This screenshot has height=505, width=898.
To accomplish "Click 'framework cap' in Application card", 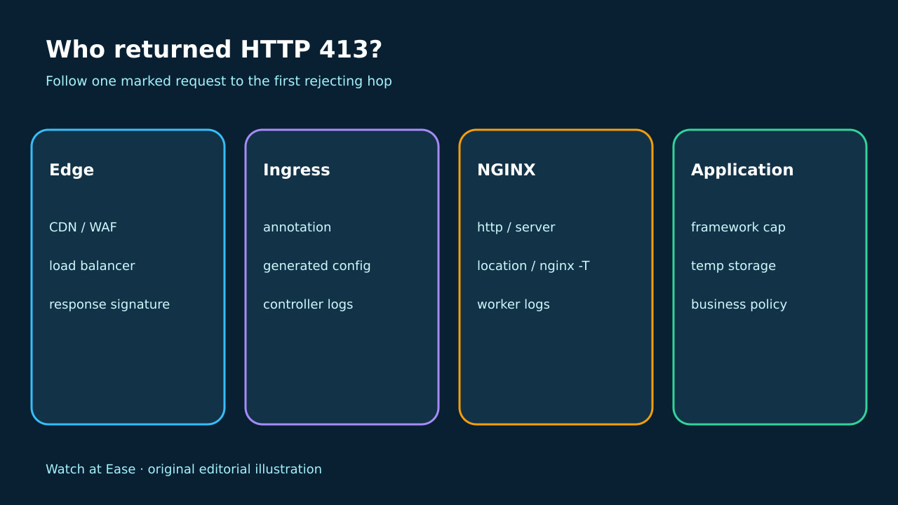I will (738, 227).
